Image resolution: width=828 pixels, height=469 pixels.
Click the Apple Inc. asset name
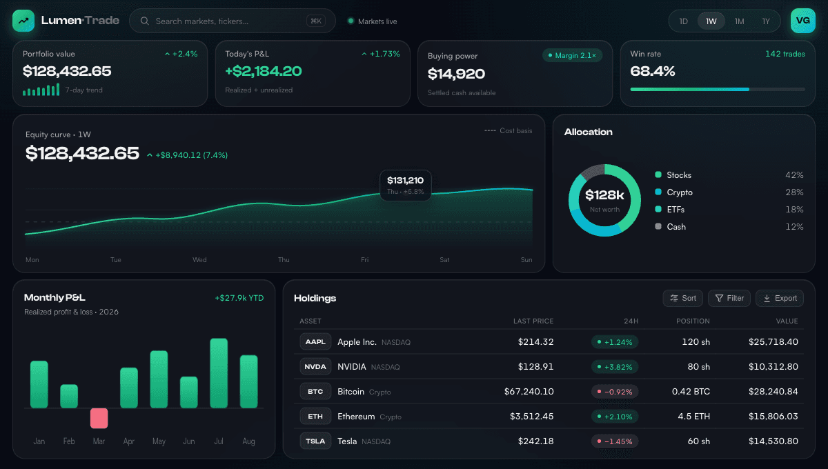point(357,342)
